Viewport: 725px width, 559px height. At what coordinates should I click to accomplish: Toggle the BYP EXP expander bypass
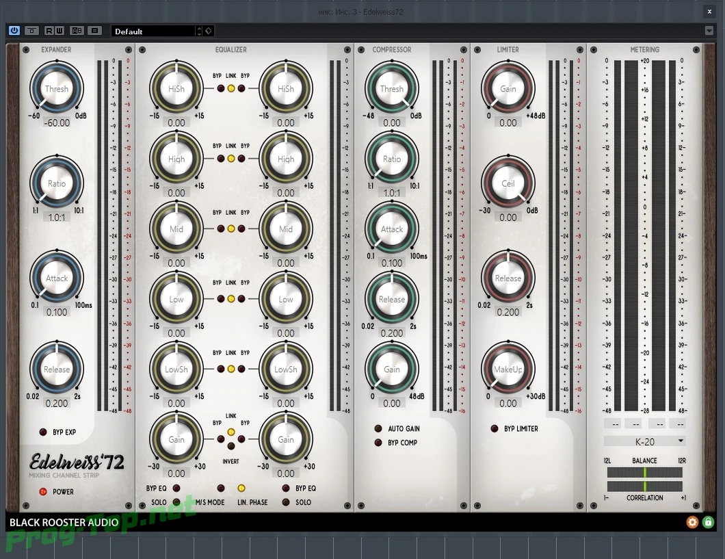(x=43, y=432)
